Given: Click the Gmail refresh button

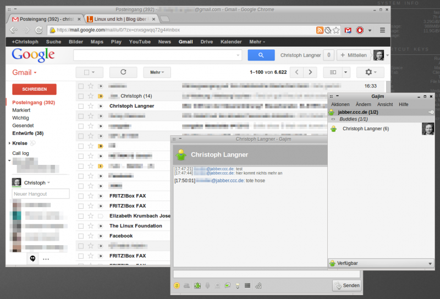Looking at the screenshot, I should (x=123, y=72).
